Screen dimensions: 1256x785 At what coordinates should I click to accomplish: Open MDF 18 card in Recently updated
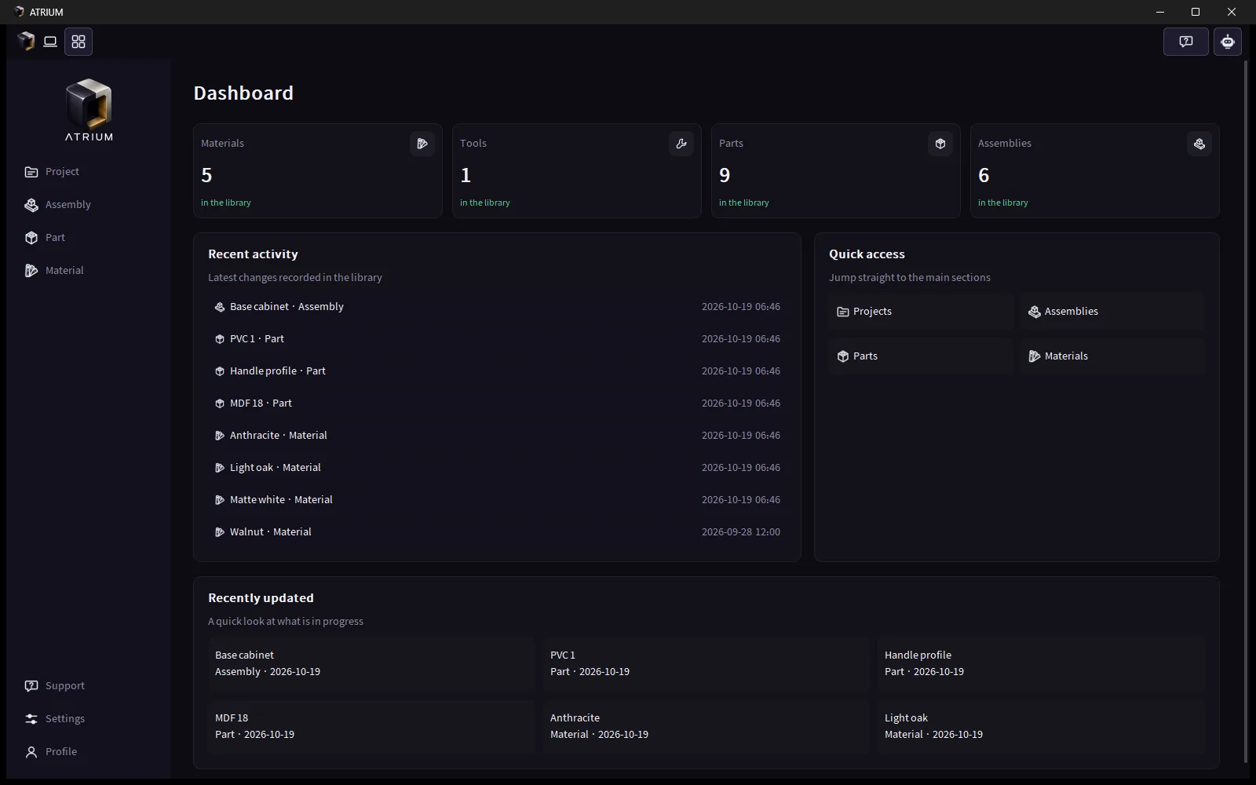pos(371,726)
